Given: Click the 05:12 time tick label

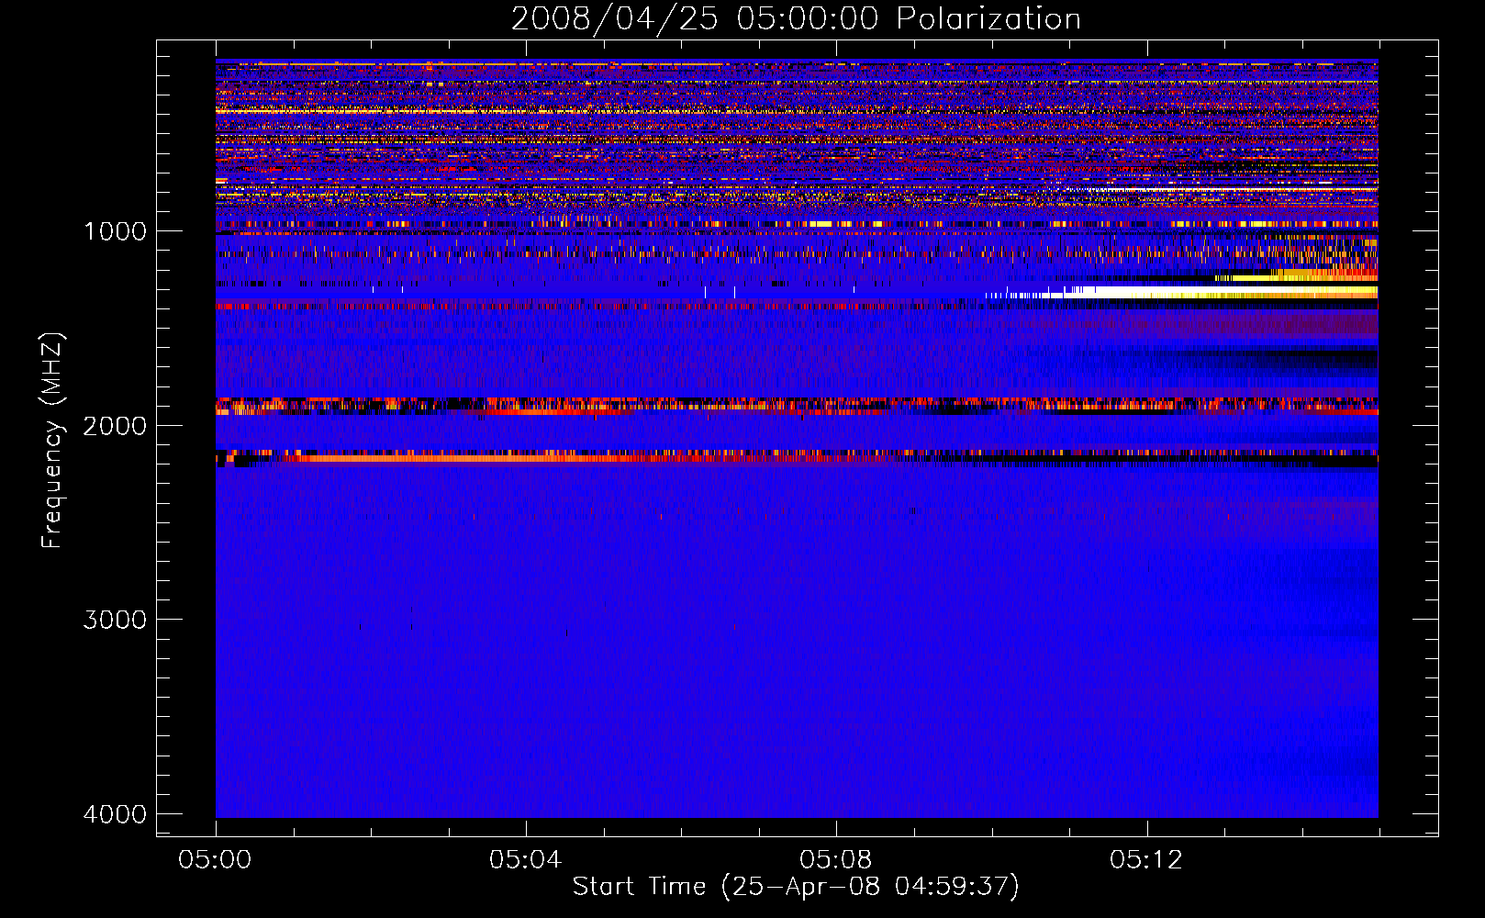Looking at the screenshot, I should 1145,860.
